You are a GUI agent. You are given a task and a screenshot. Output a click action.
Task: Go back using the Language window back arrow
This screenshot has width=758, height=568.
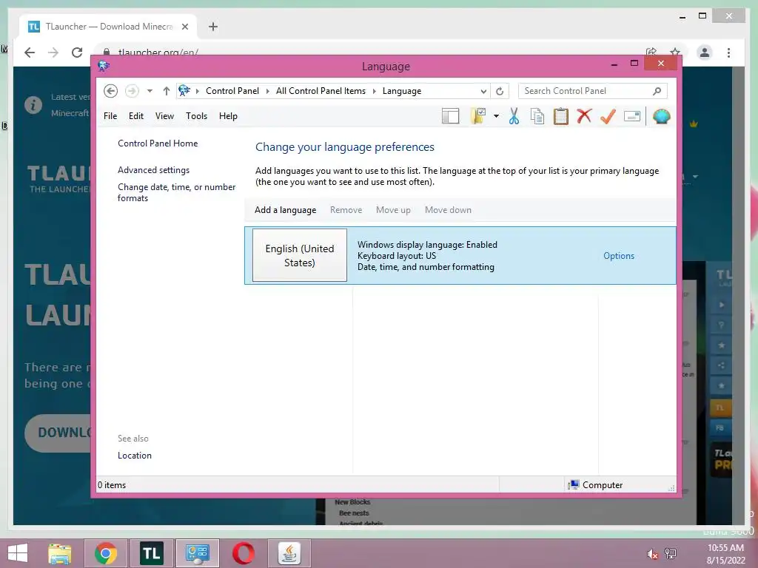(111, 91)
